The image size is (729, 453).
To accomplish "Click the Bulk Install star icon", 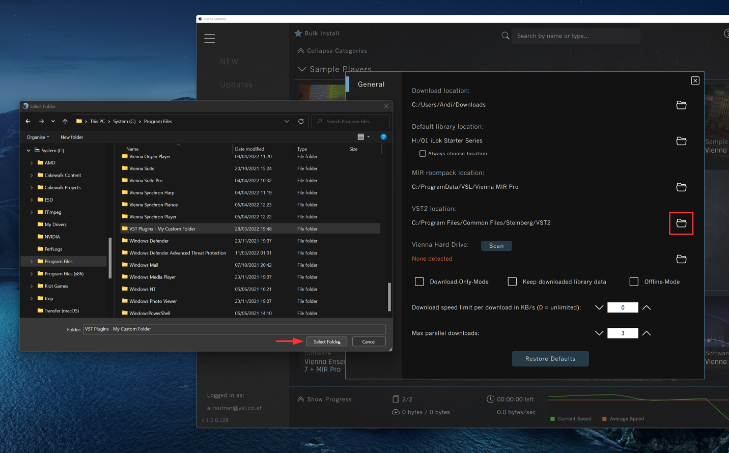I will point(298,33).
